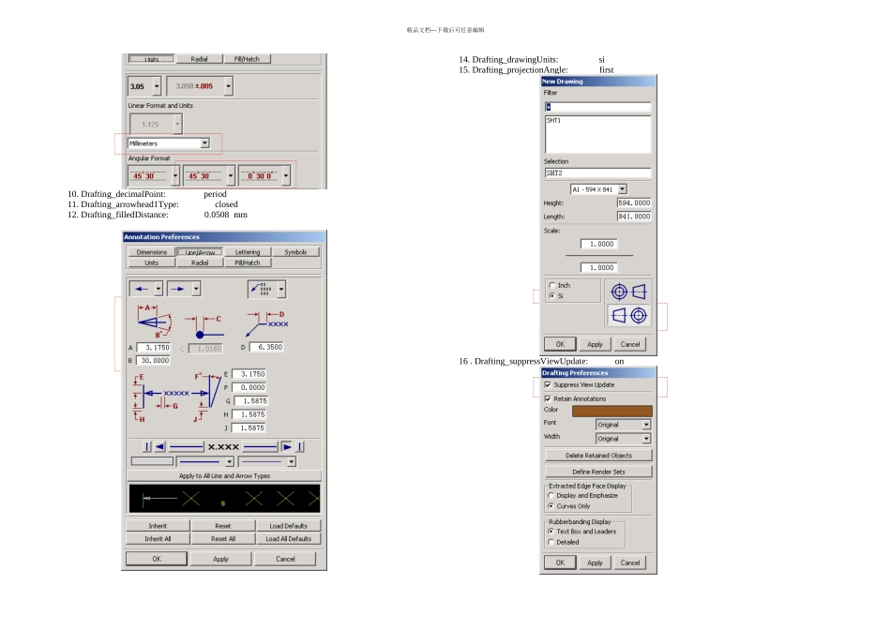Screen dimensions: 891x630
Task: Click the right extension line toggle icon
Action: tap(300, 447)
